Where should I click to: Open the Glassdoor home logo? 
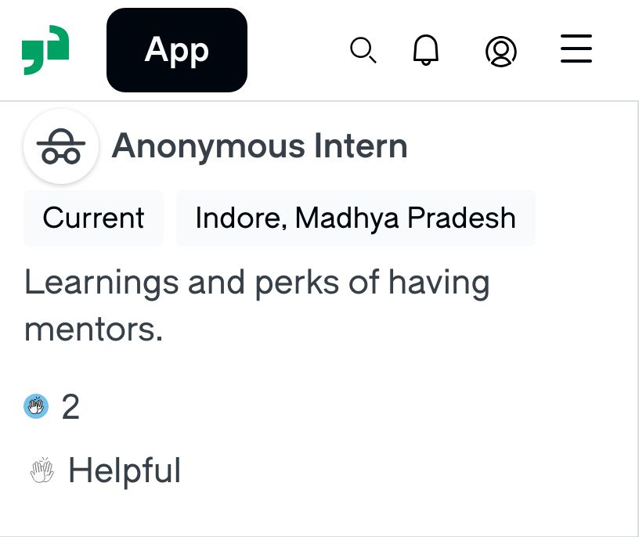click(45, 50)
